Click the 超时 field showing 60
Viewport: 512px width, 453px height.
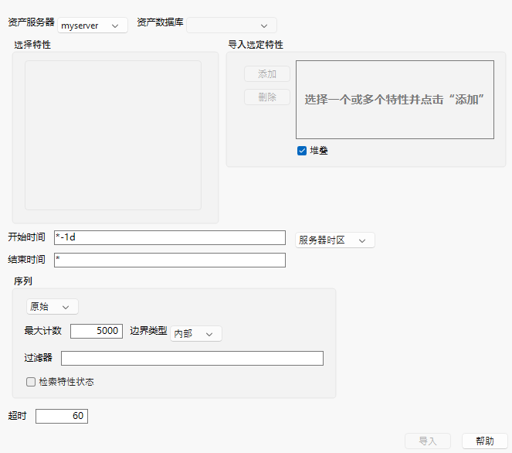pyautogui.click(x=62, y=416)
